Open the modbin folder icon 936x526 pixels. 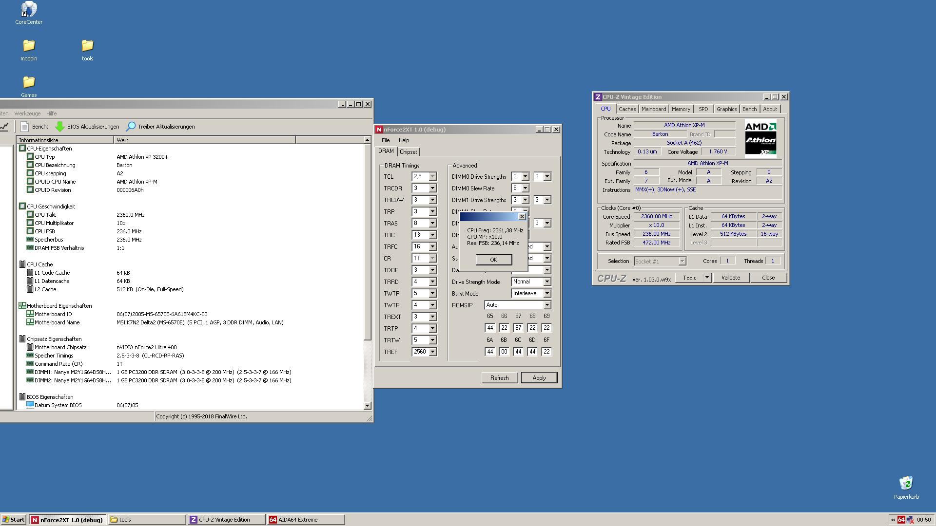(29, 50)
